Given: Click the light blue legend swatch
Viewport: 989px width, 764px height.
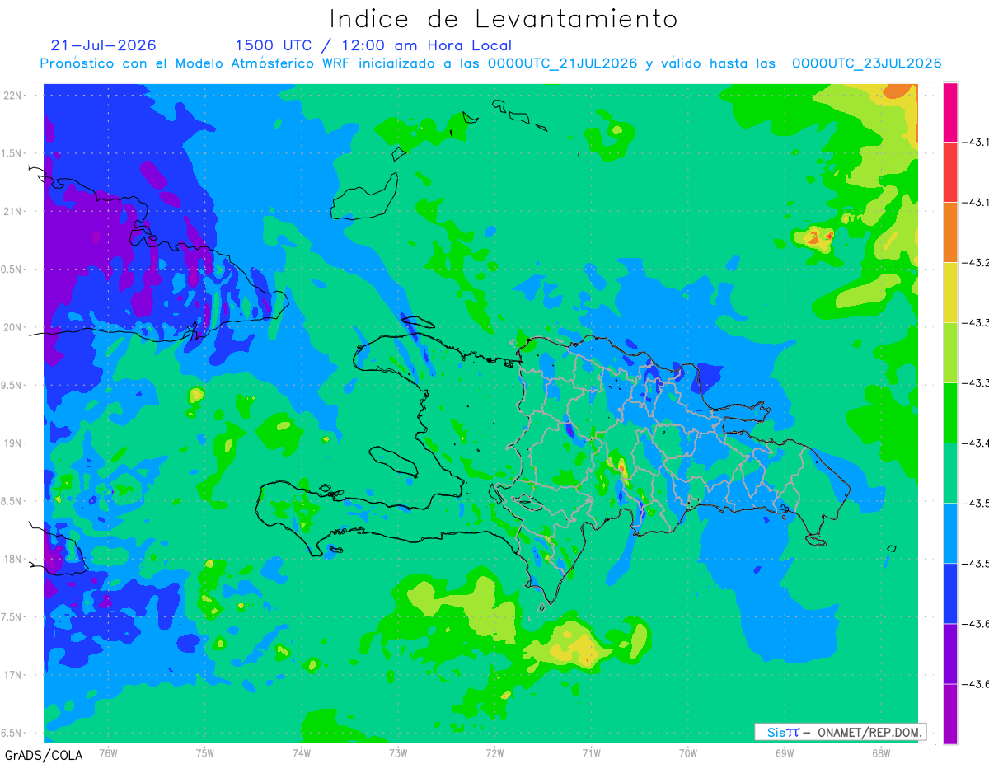Looking at the screenshot, I should tap(950, 533).
